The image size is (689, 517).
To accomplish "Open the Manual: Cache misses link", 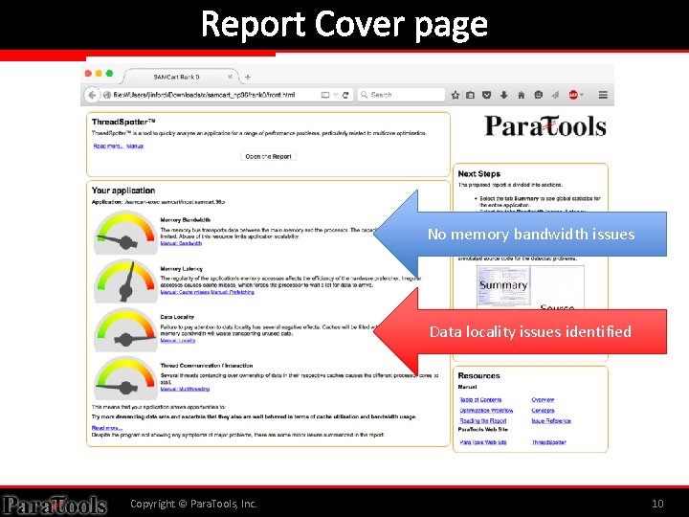I will 185,292.
